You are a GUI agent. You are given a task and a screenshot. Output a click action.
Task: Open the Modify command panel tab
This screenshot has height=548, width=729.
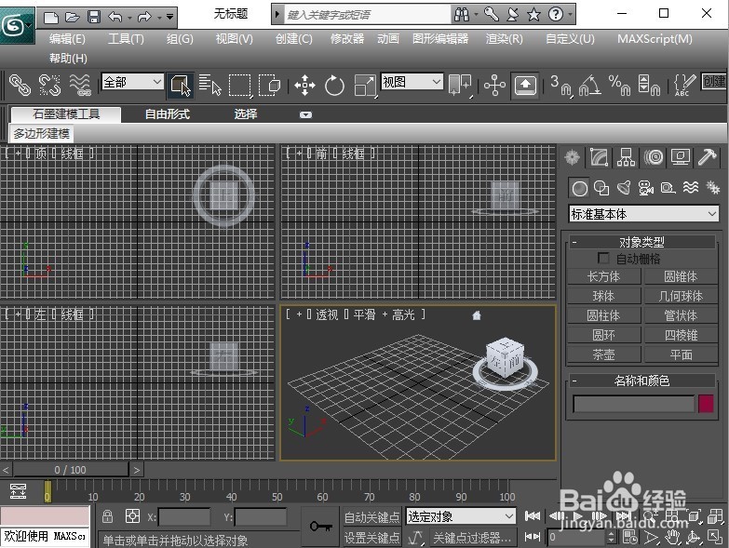[x=600, y=157]
